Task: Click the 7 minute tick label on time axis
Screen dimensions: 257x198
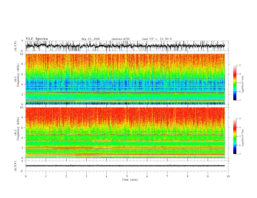Action: (167, 176)
